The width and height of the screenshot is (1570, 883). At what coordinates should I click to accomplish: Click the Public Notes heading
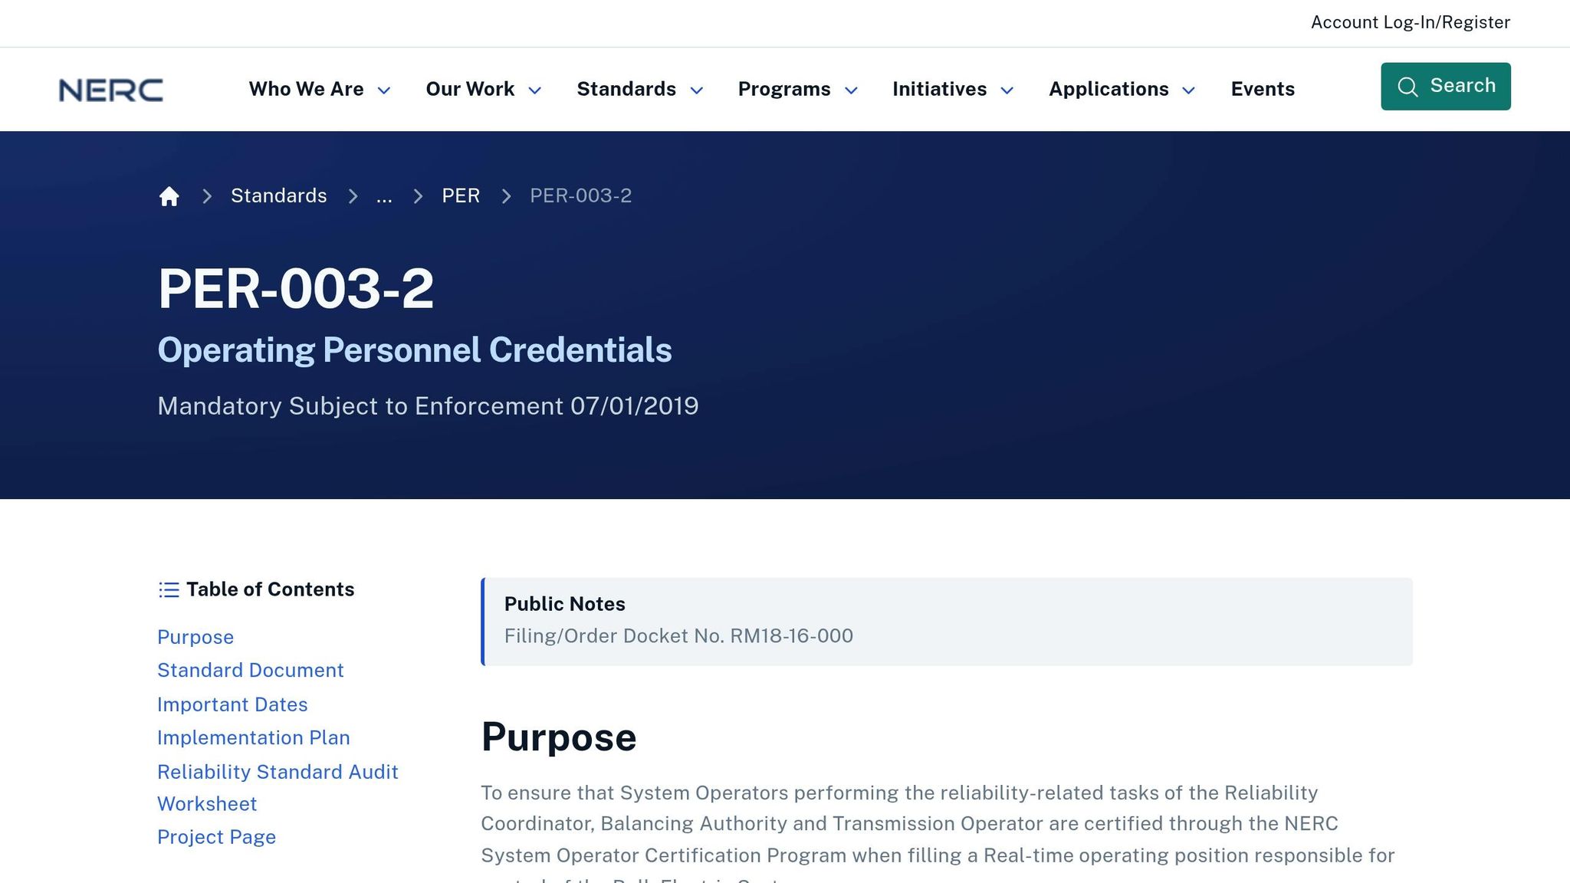(x=565, y=604)
